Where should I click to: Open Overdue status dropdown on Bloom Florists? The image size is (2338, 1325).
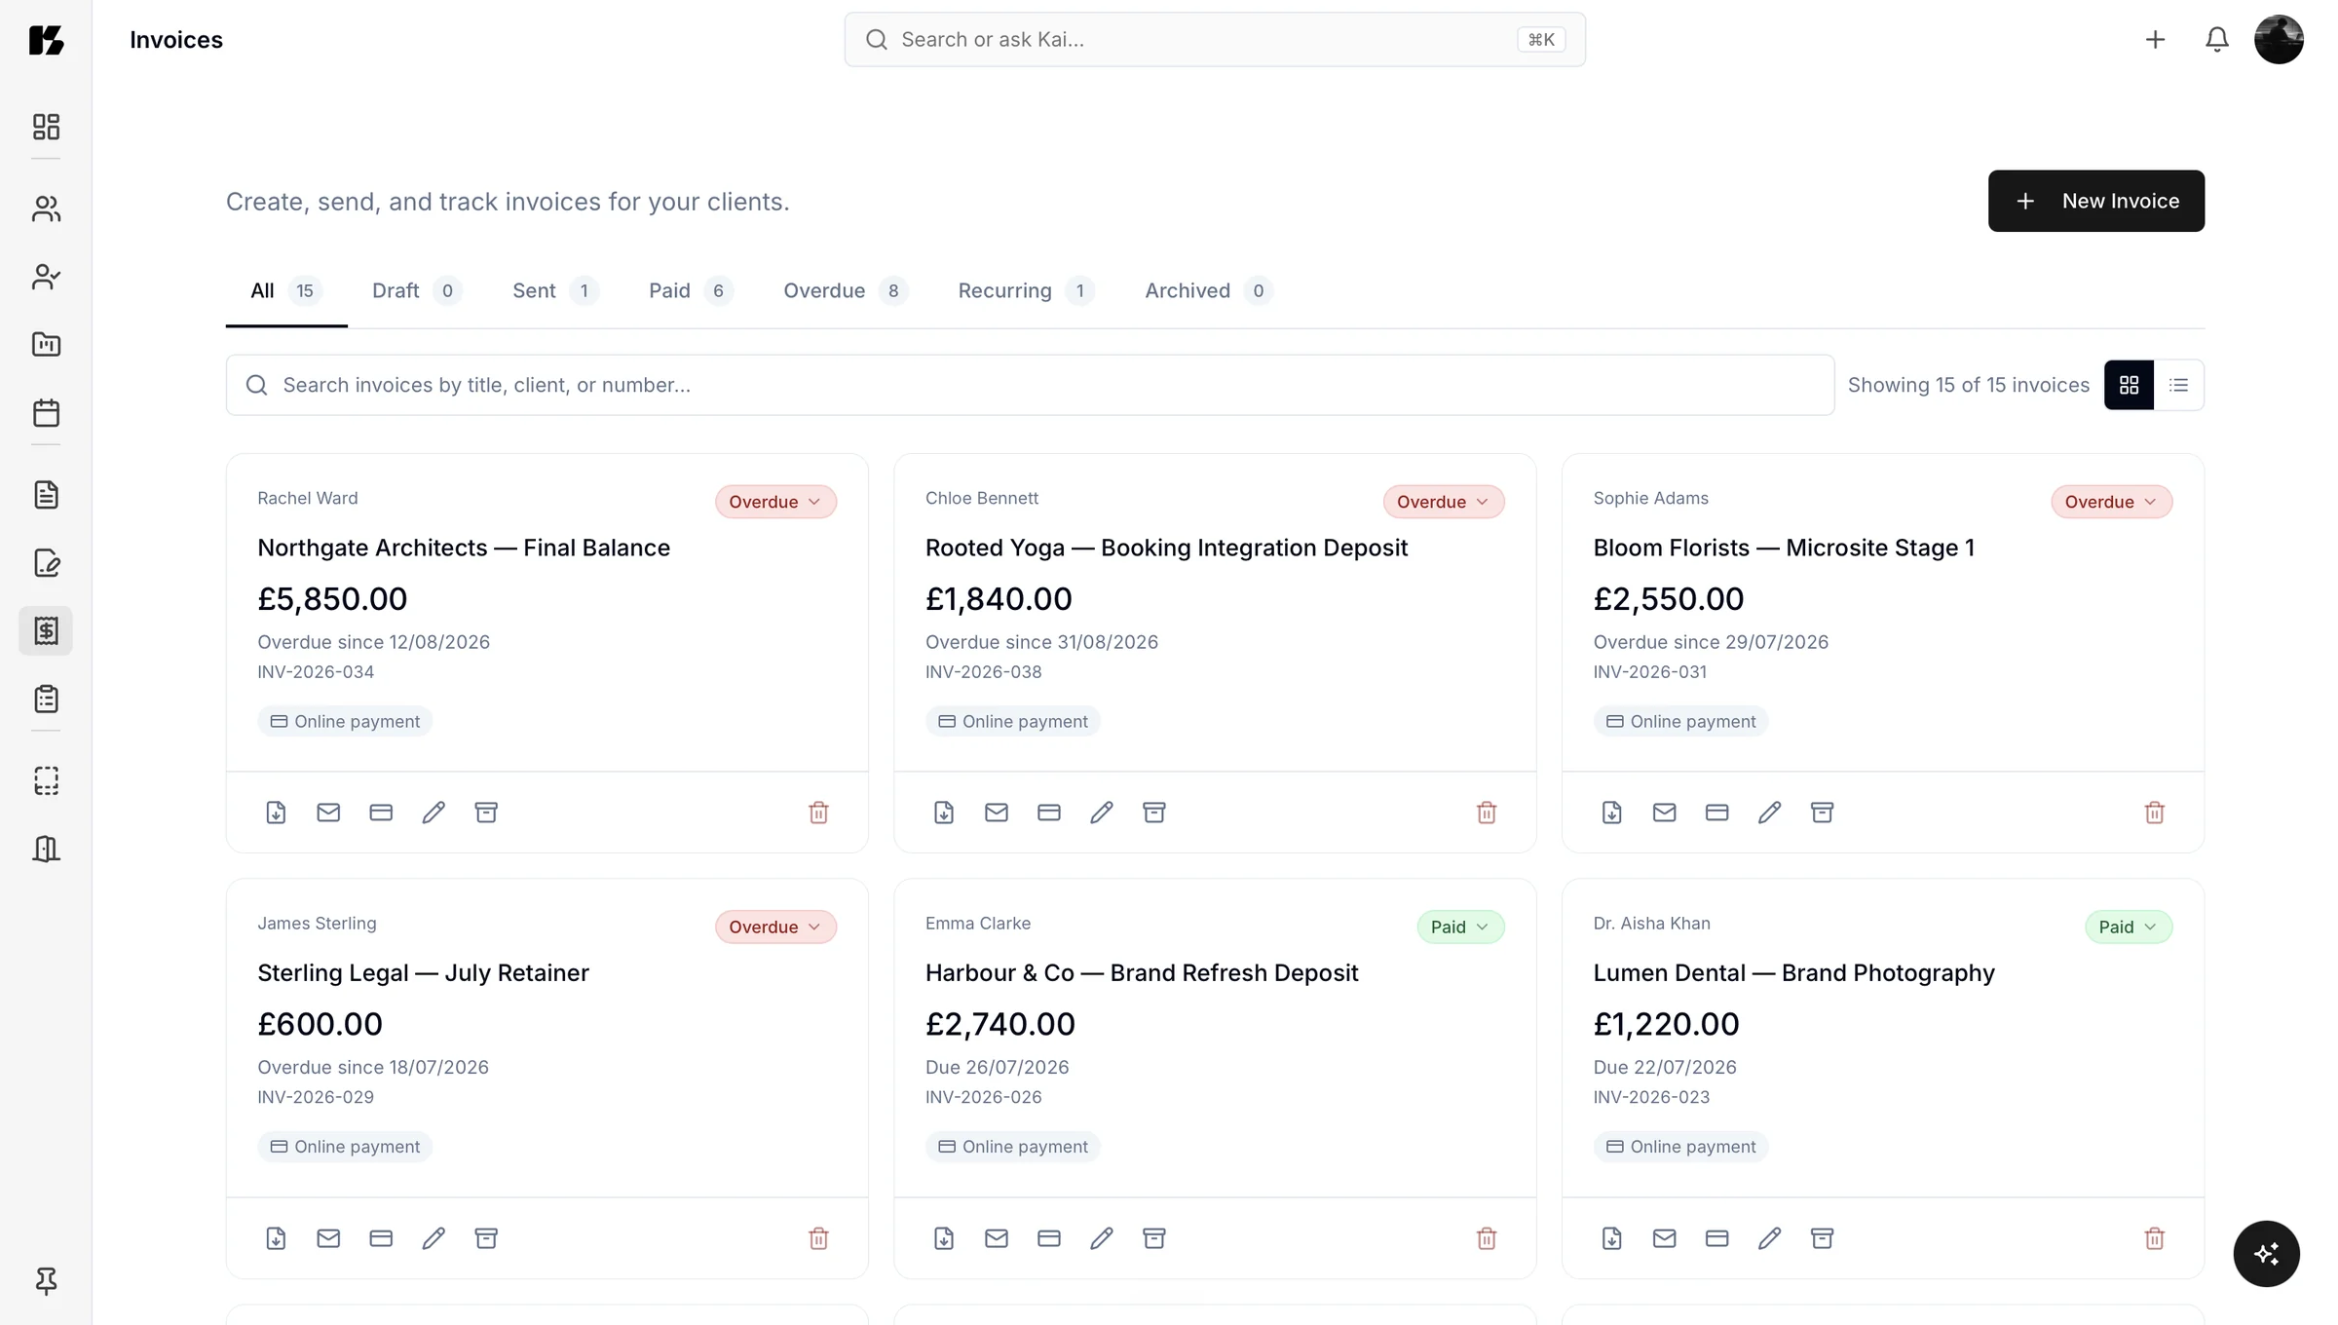tap(2112, 502)
